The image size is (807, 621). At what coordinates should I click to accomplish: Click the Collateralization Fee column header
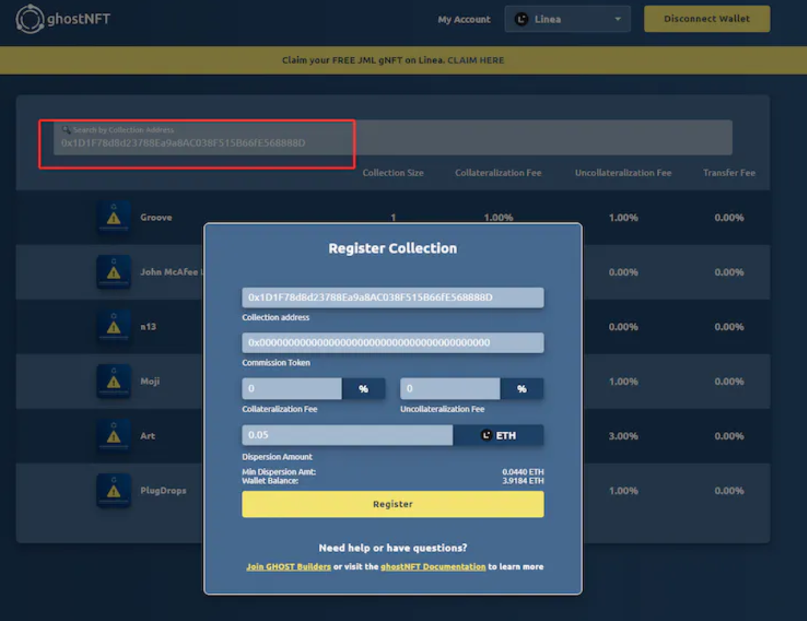point(498,172)
